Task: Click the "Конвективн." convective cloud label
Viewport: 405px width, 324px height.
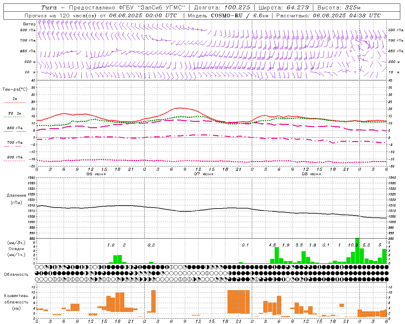Action: point(16,296)
